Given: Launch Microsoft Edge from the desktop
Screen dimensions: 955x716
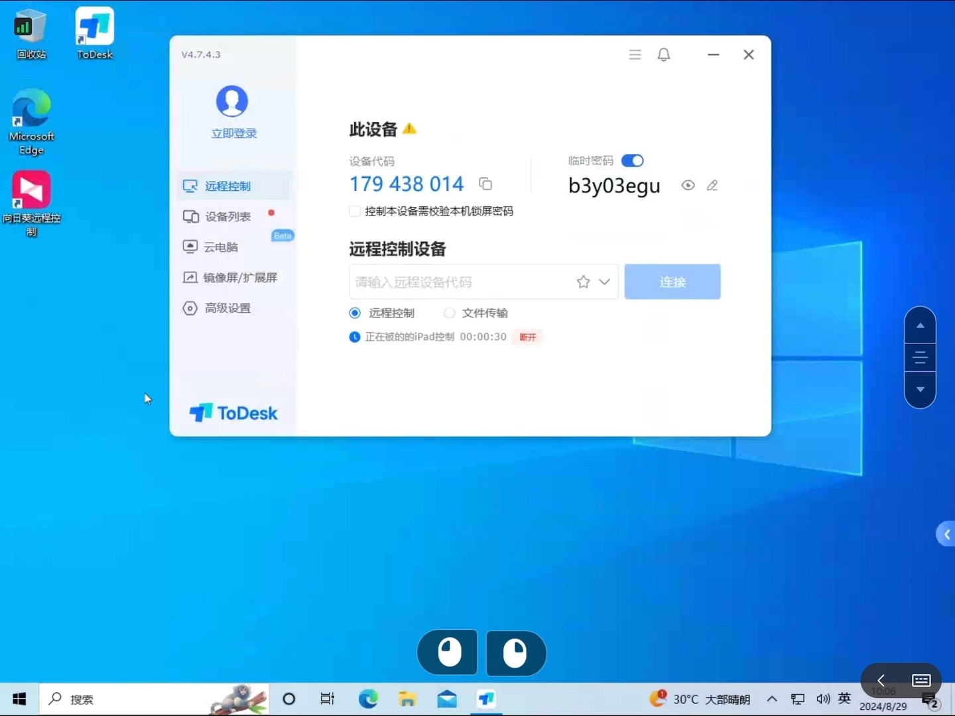Looking at the screenshot, I should click(31, 122).
